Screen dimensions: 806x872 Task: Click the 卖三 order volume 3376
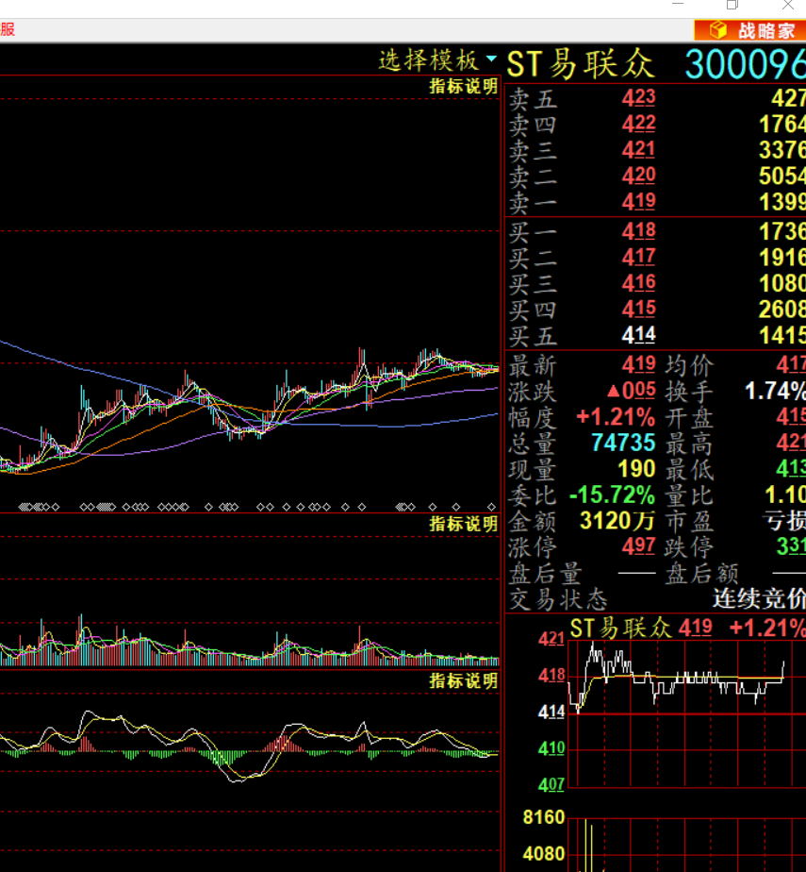782,150
